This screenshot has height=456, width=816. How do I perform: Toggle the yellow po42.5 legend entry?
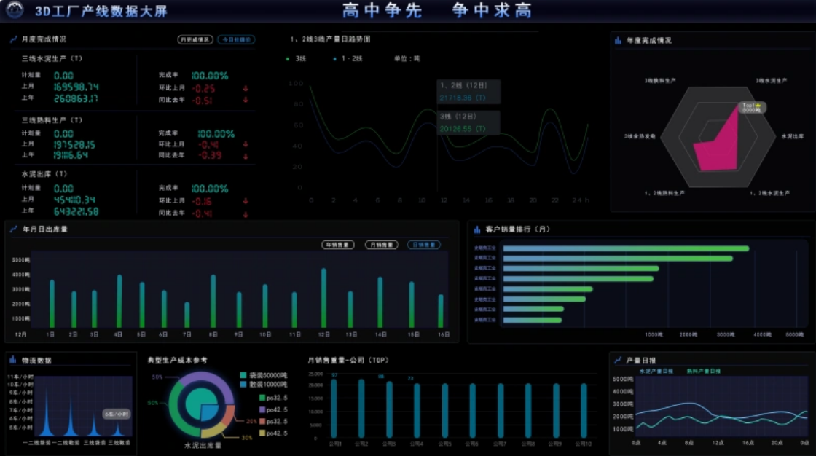pos(273,433)
